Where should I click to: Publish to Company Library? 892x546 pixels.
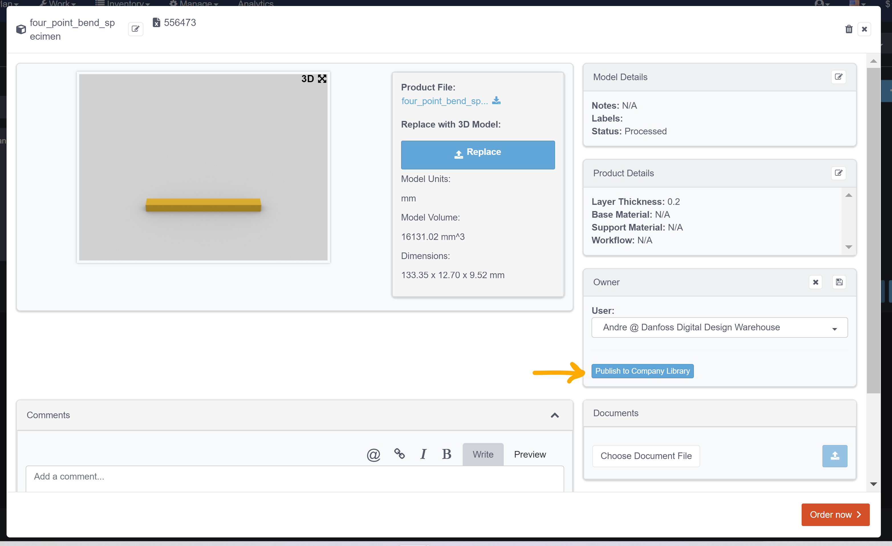click(x=642, y=371)
